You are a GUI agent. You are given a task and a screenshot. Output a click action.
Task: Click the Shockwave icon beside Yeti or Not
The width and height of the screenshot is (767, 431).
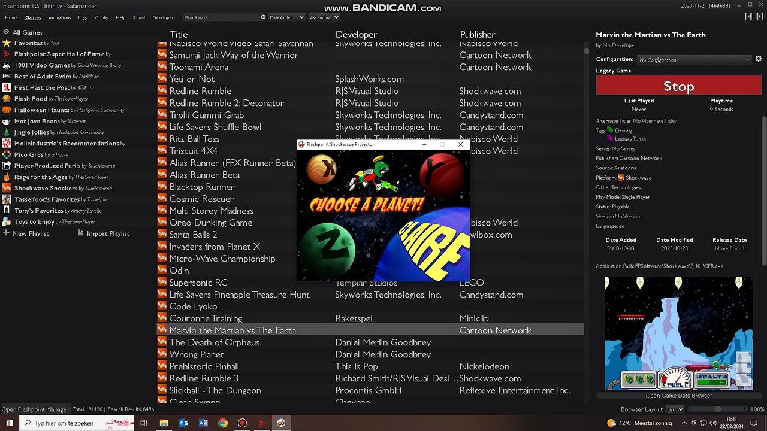click(162, 79)
